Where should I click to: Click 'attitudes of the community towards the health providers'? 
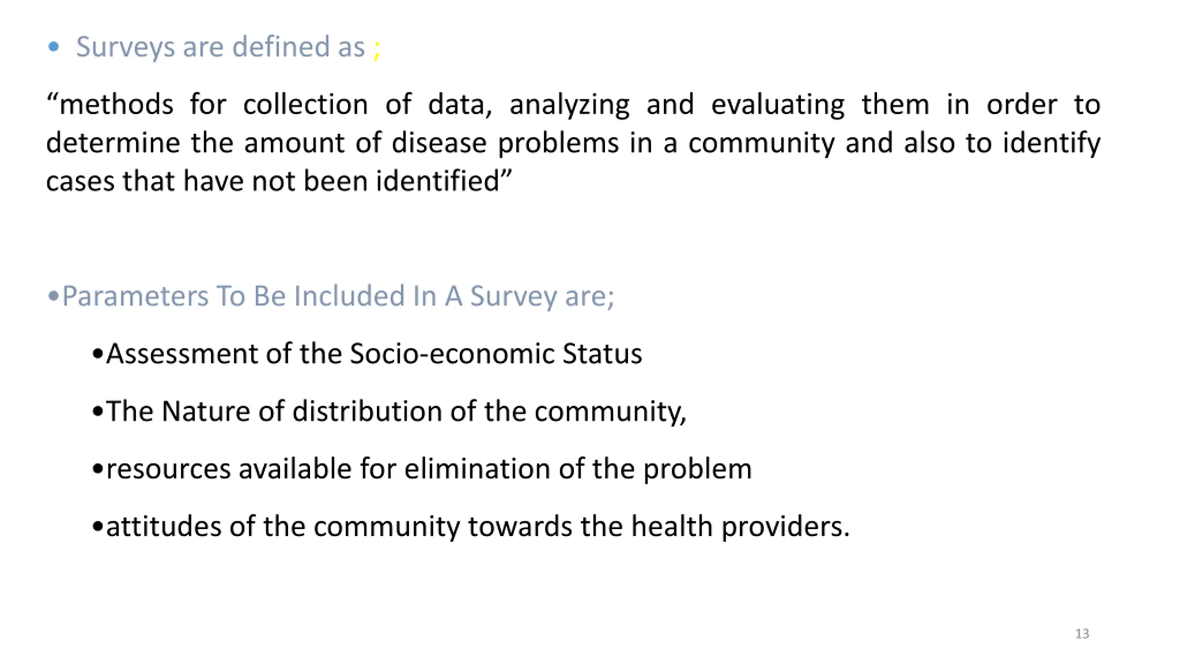[x=478, y=527]
